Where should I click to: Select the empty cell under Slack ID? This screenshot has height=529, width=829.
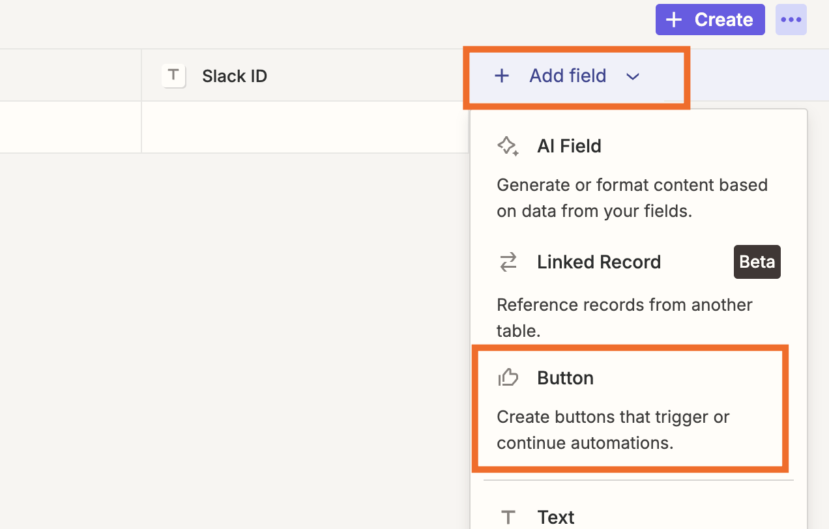point(304,127)
